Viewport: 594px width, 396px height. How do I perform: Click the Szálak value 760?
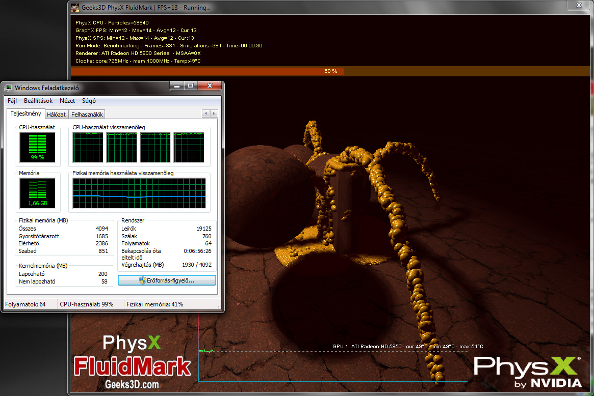[x=207, y=236]
